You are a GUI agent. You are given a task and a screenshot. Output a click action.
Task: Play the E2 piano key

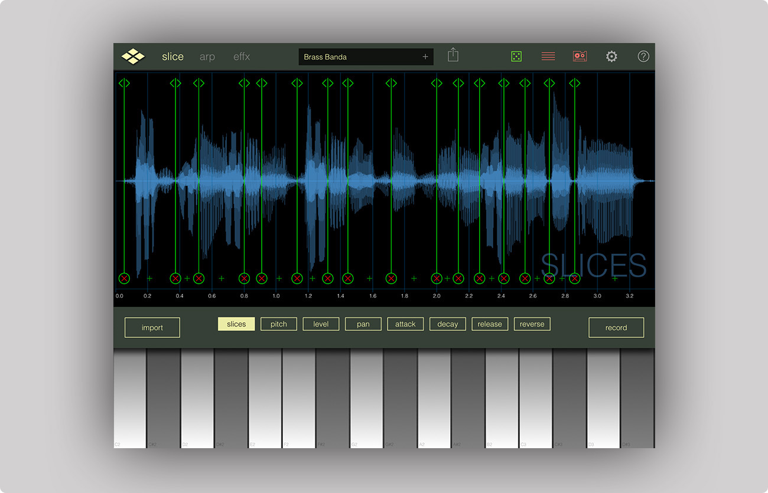click(265, 398)
